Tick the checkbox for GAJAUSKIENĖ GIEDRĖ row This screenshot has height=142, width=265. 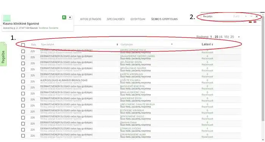point(23,57)
